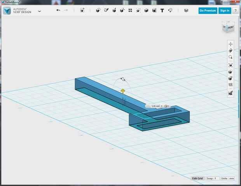The height and width of the screenshot is (186, 241).
Task: Select the Transform tool in the toolbar
Action: [x=82, y=10]
